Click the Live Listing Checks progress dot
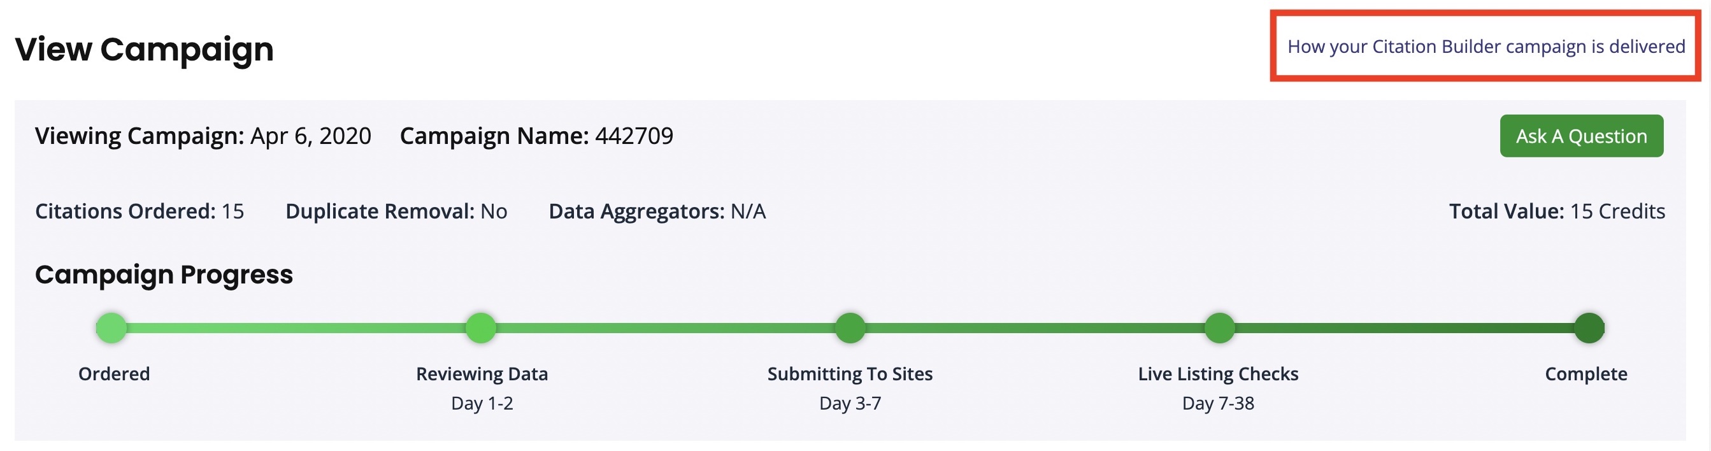Viewport: 1711px width, 451px height. tap(1219, 328)
